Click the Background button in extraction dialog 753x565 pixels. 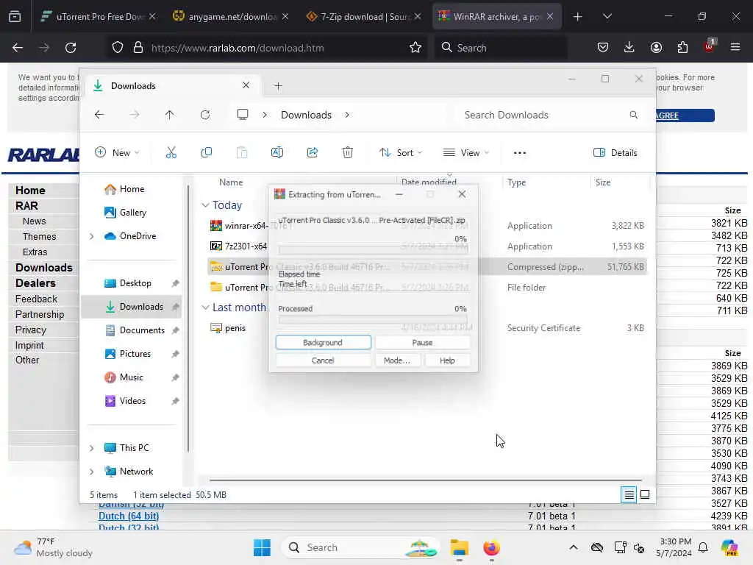tap(324, 342)
